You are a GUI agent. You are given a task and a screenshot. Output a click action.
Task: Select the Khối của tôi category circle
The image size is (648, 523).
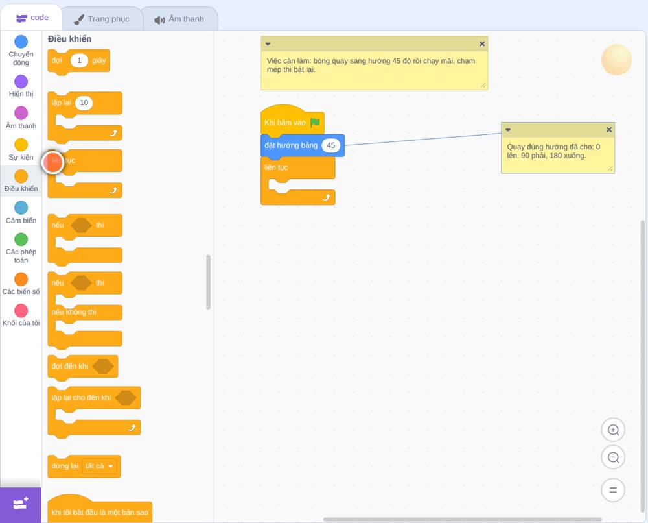tap(21, 311)
